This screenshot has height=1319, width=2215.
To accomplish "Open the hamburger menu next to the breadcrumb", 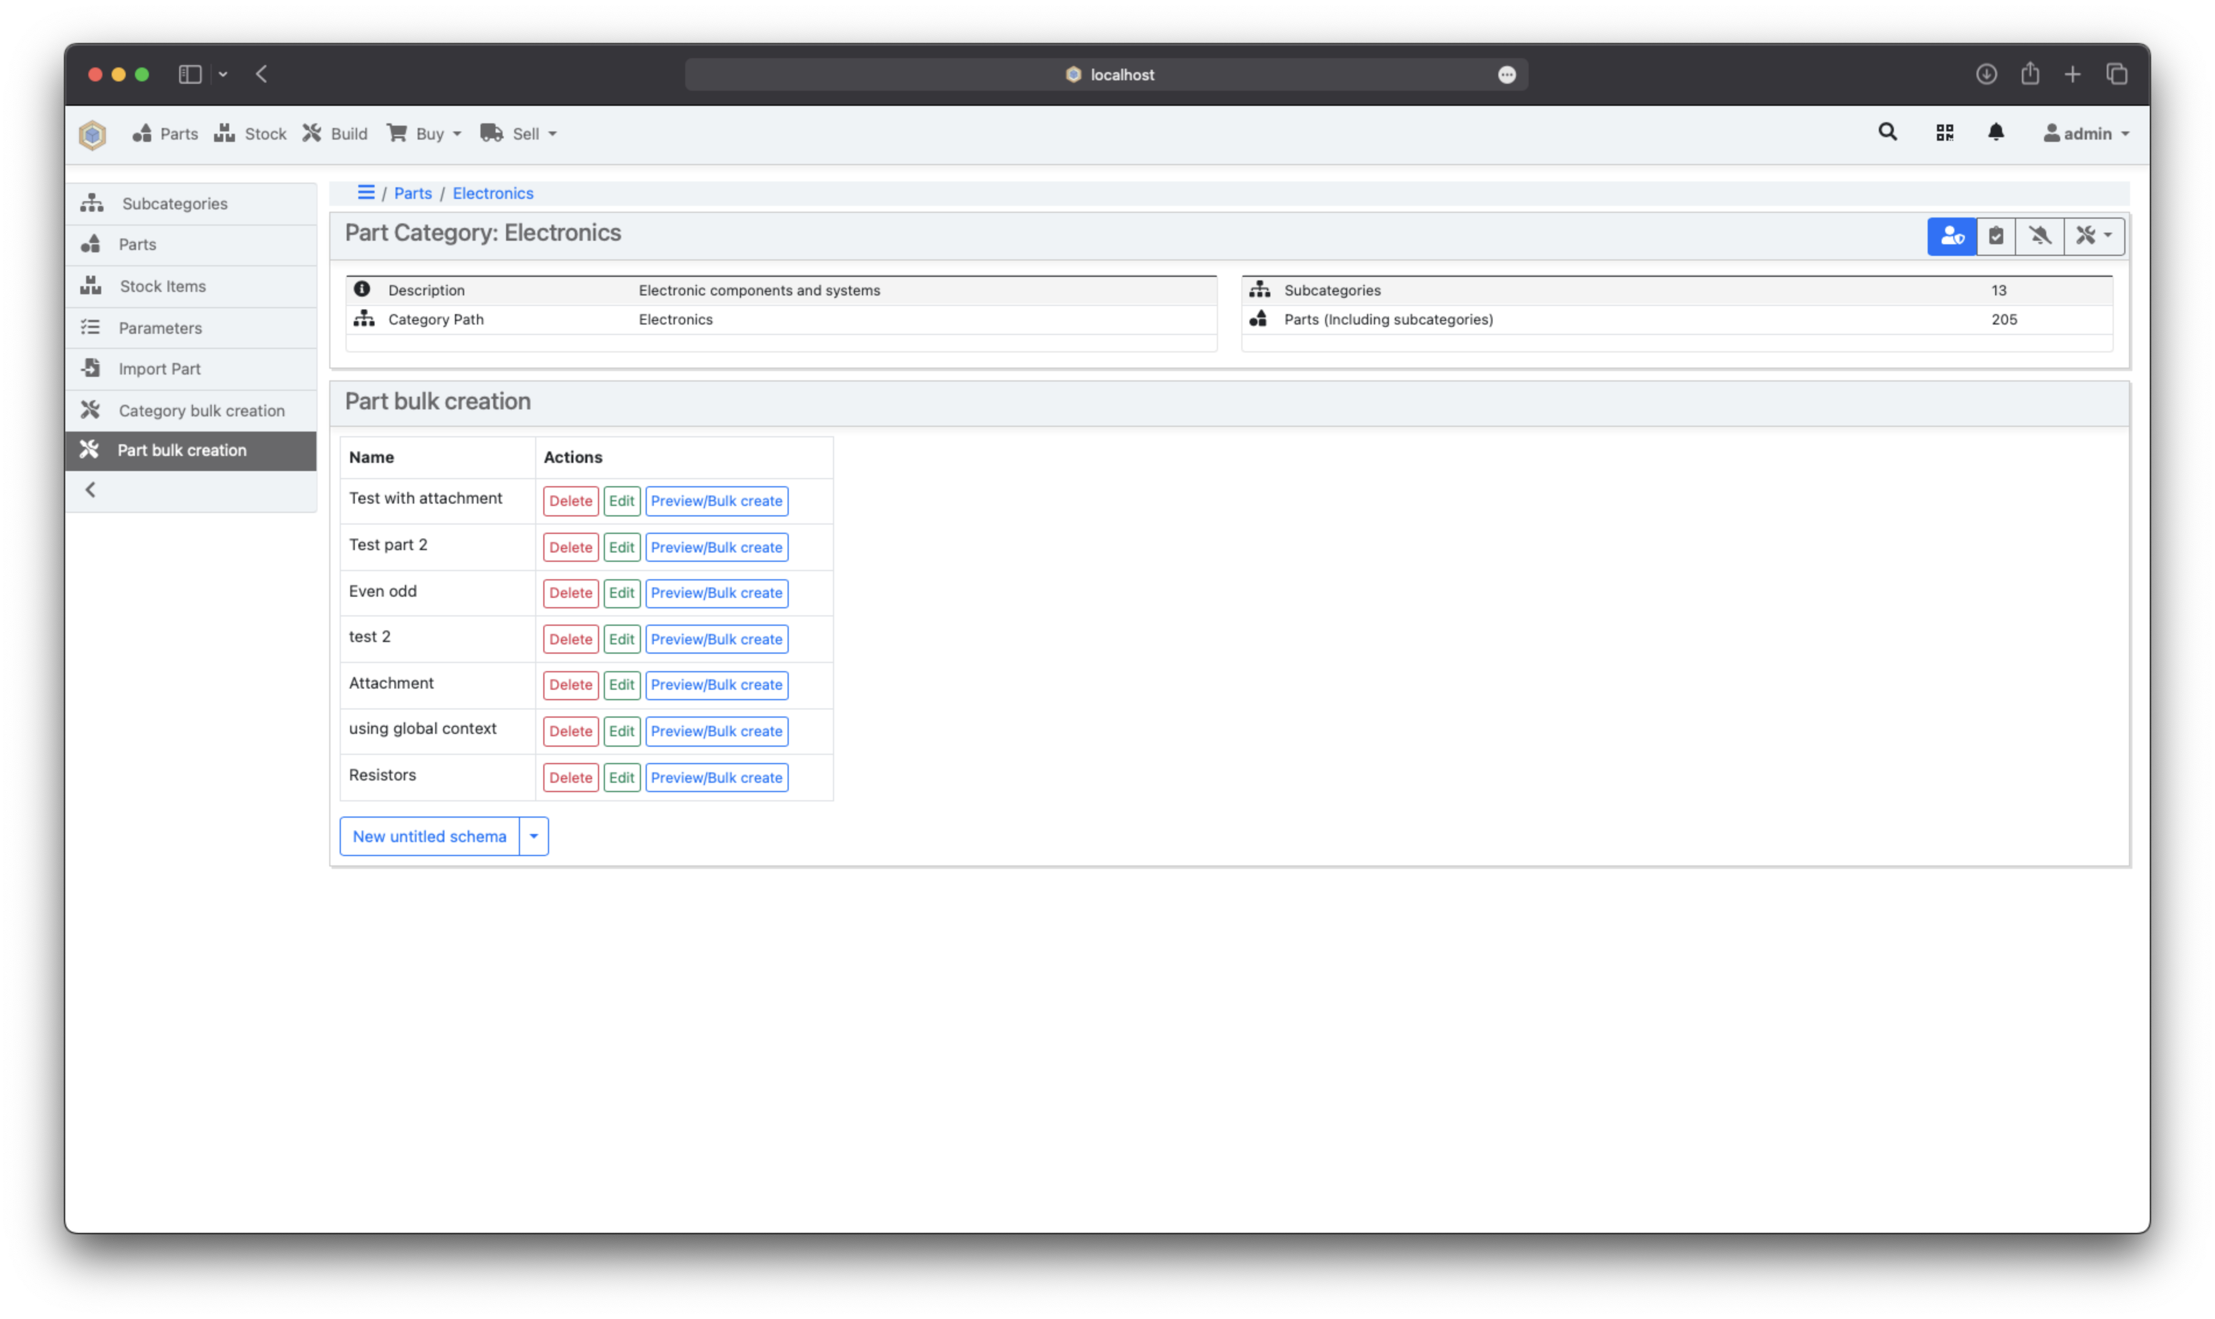I will [x=366, y=192].
